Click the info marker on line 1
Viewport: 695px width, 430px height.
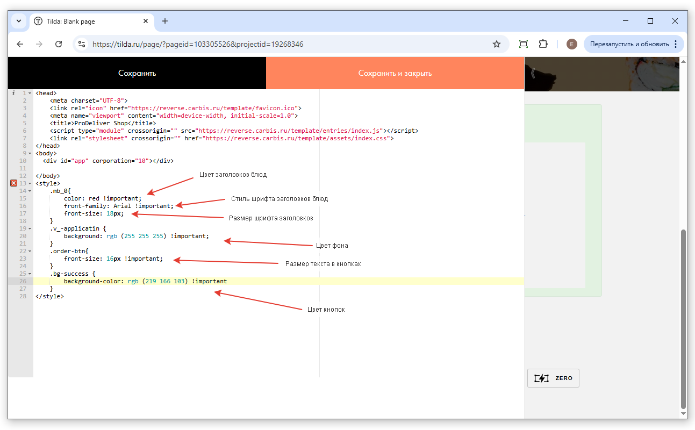(13, 93)
